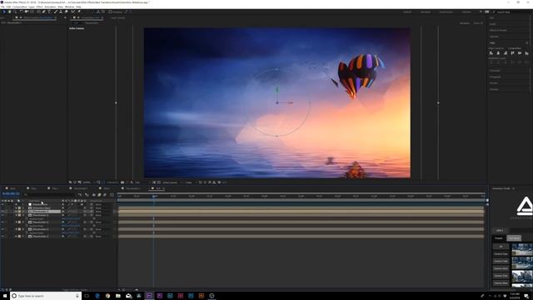Screen dimensions: 533x300
Task: Click the timeline layer search field
Action: [49, 194]
